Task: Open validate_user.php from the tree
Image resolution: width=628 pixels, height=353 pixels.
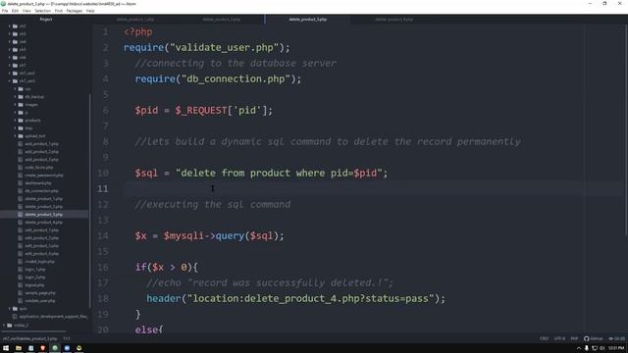Action: pos(40,301)
